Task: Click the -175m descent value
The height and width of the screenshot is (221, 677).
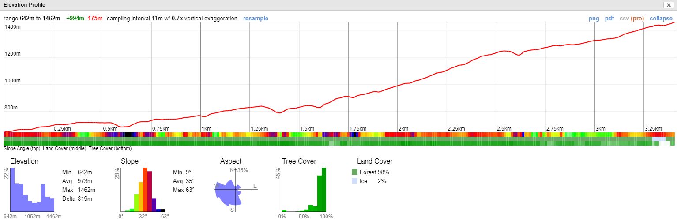Action: point(94,19)
